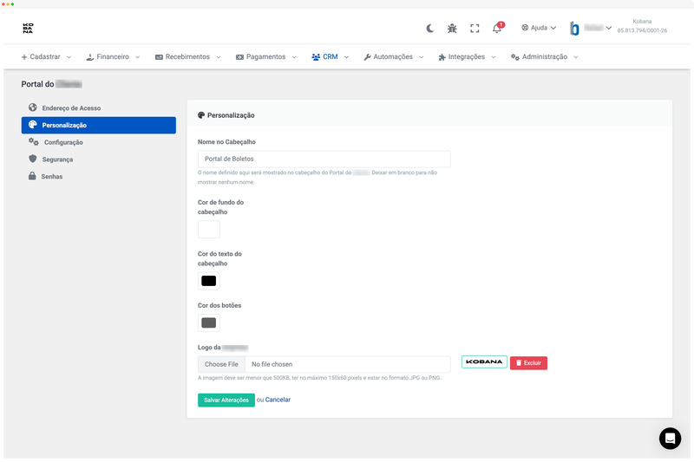Delete the logo with Excluir button
This screenshot has width=694, height=462.
pos(528,363)
